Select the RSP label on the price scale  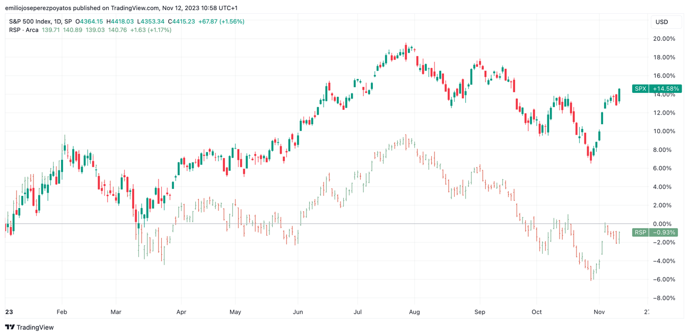(640, 232)
